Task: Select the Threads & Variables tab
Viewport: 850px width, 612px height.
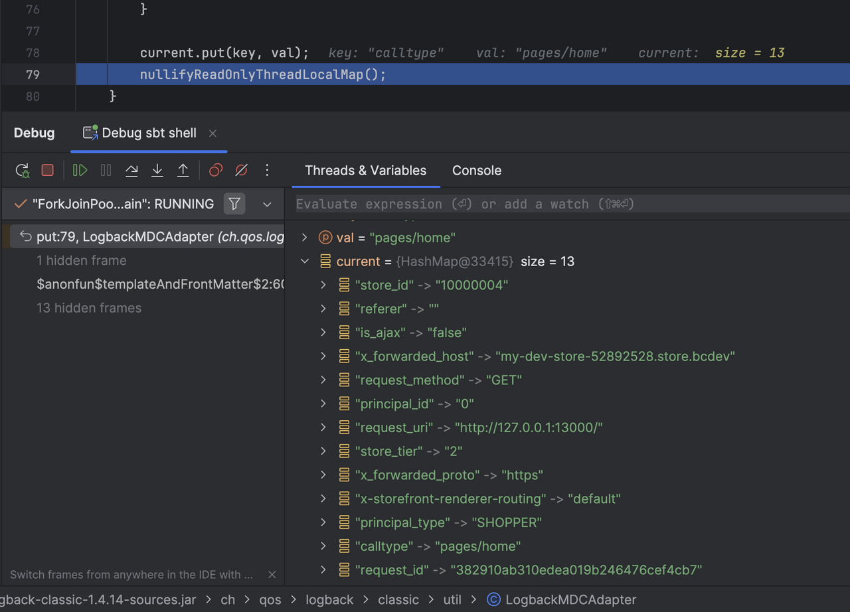Action: (366, 171)
